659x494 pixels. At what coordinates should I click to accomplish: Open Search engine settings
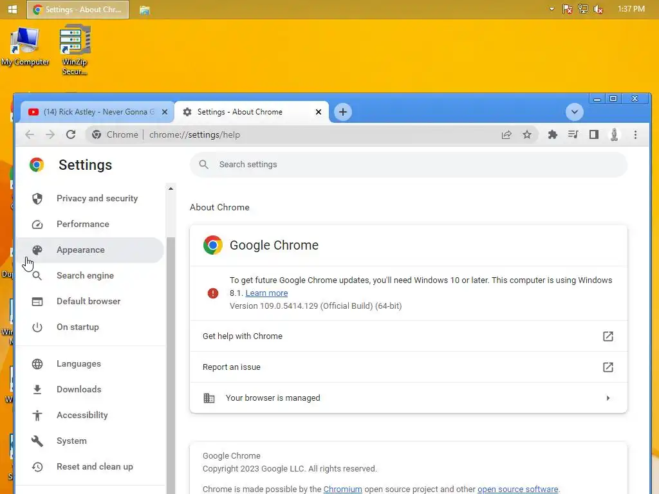click(90, 275)
